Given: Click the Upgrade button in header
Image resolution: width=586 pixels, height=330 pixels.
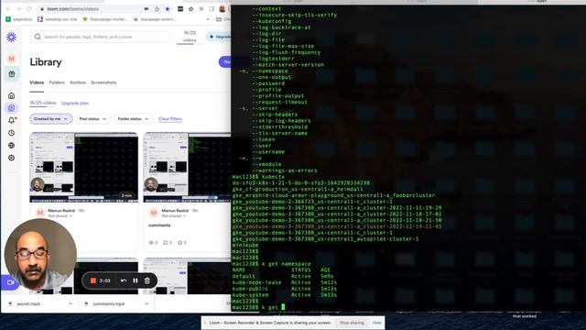Looking at the screenshot, I should pos(219,37).
